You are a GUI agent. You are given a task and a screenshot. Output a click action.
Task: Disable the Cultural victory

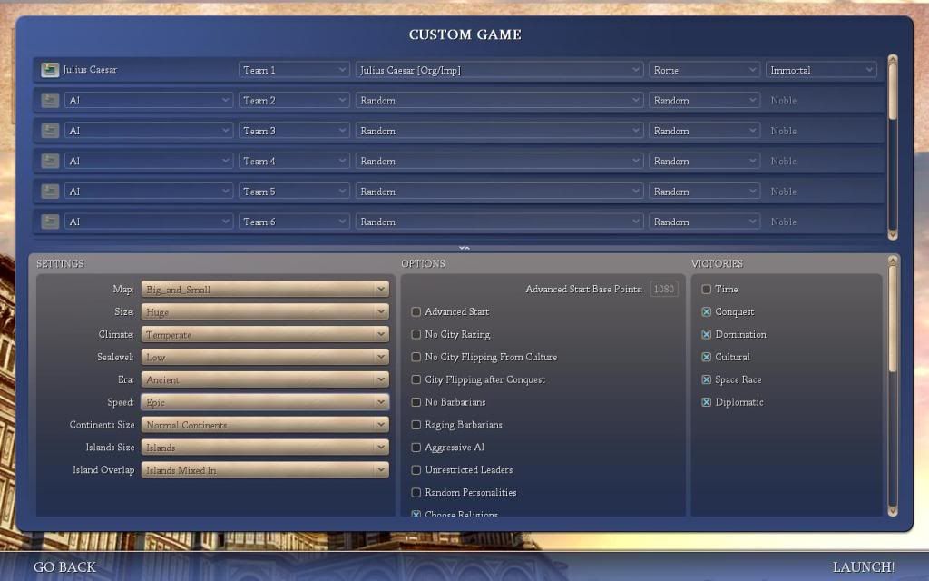point(706,357)
